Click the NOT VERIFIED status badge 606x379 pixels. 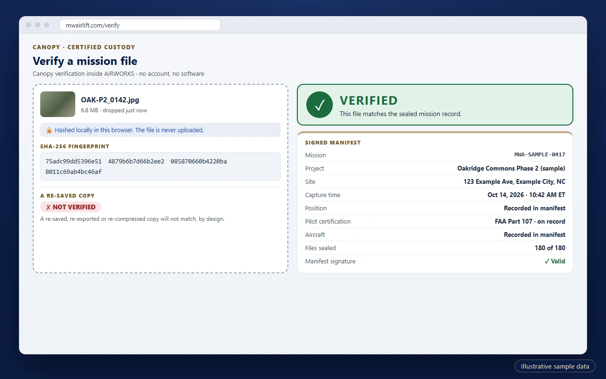[x=71, y=207]
